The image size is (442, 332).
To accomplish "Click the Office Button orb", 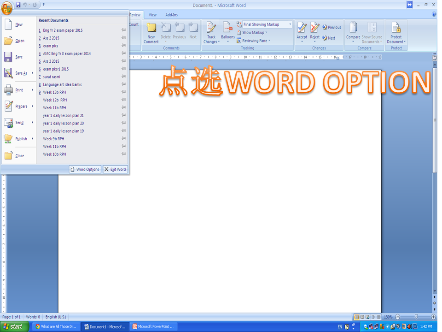I will [7, 8].
